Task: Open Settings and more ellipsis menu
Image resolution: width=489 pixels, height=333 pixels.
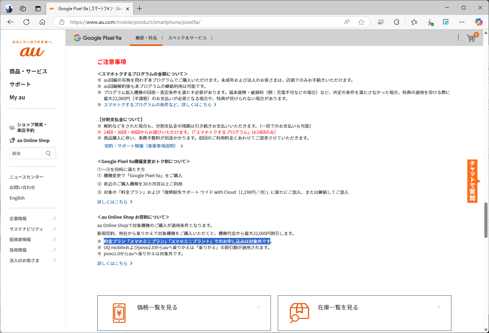Action: (x=462, y=22)
